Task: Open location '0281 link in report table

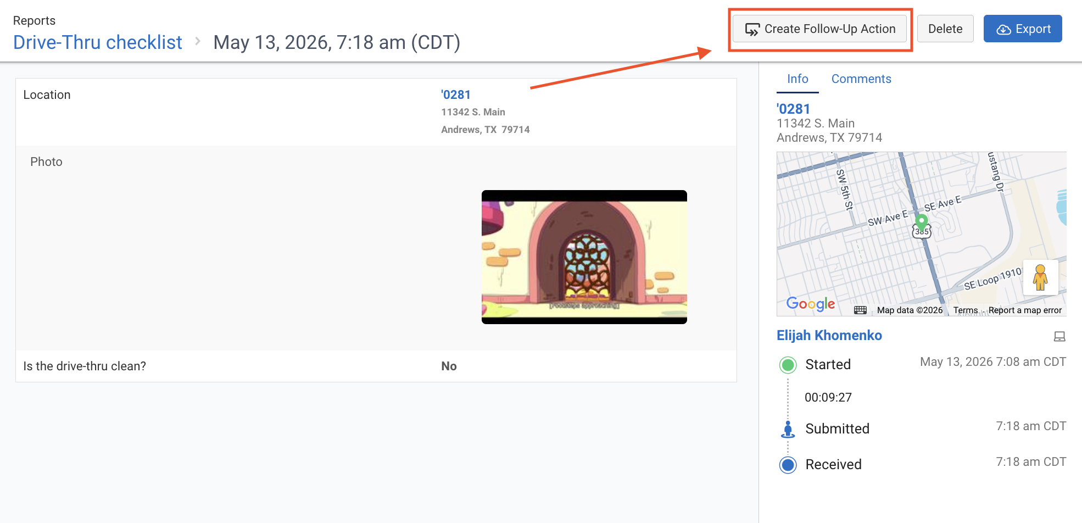Action: [x=456, y=94]
